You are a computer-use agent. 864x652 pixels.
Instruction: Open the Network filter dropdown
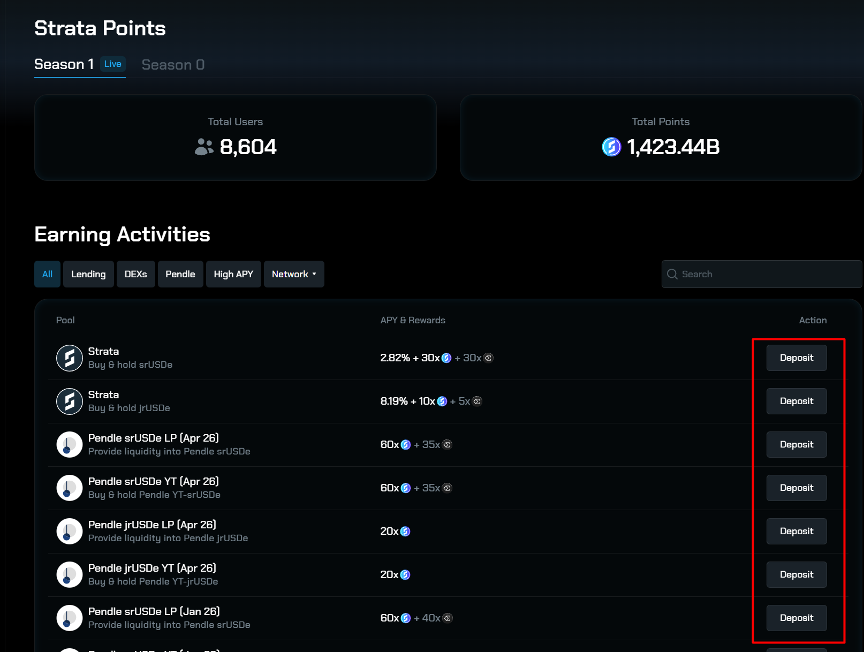[x=294, y=274]
